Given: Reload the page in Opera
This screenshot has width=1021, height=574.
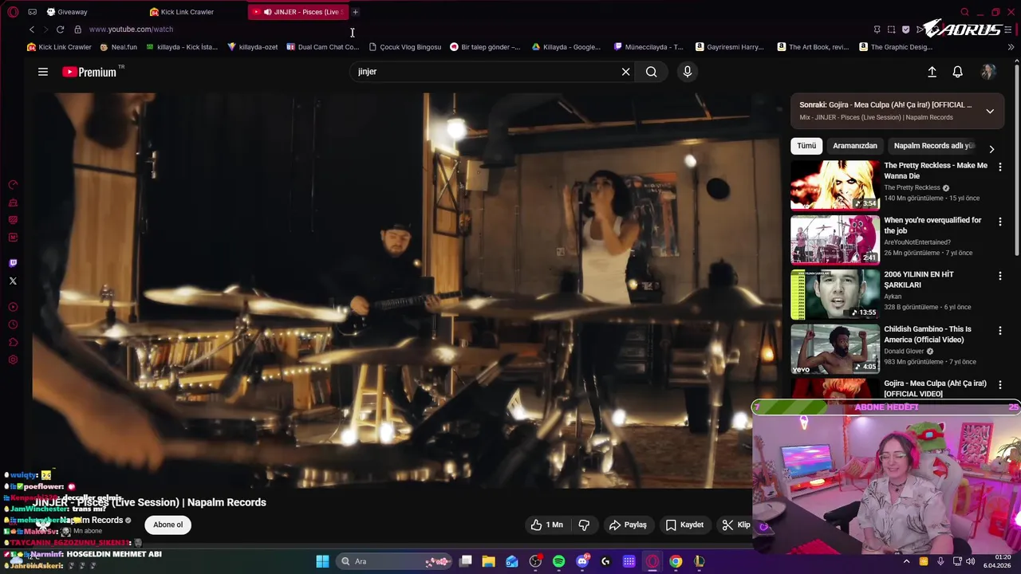Looking at the screenshot, I should (x=60, y=29).
